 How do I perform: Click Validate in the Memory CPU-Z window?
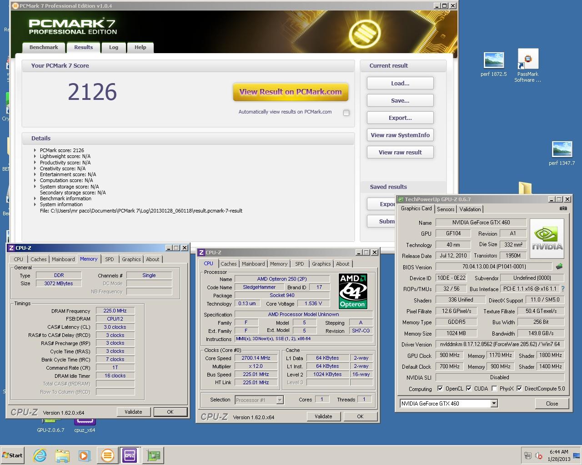tap(133, 412)
